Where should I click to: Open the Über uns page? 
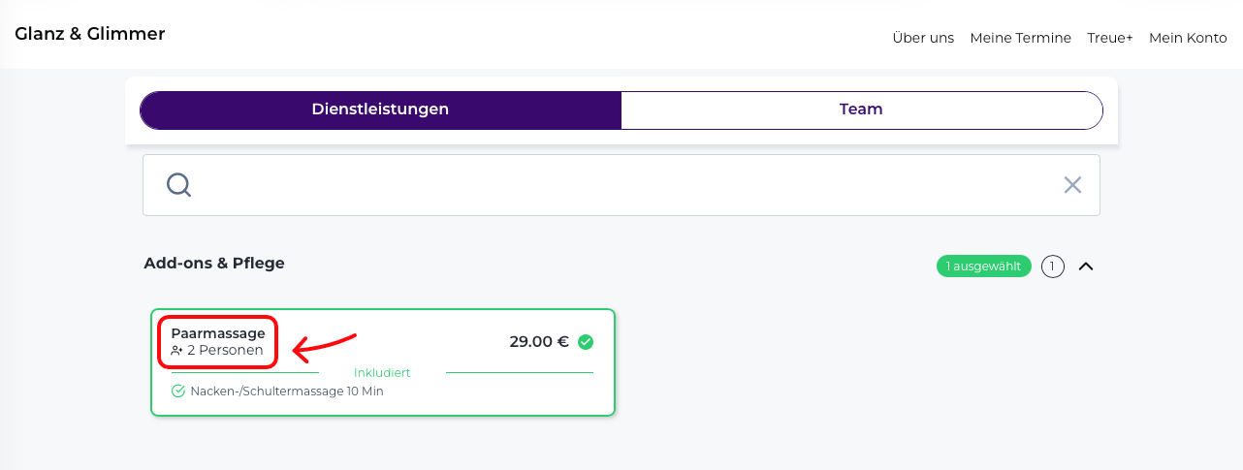[923, 38]
